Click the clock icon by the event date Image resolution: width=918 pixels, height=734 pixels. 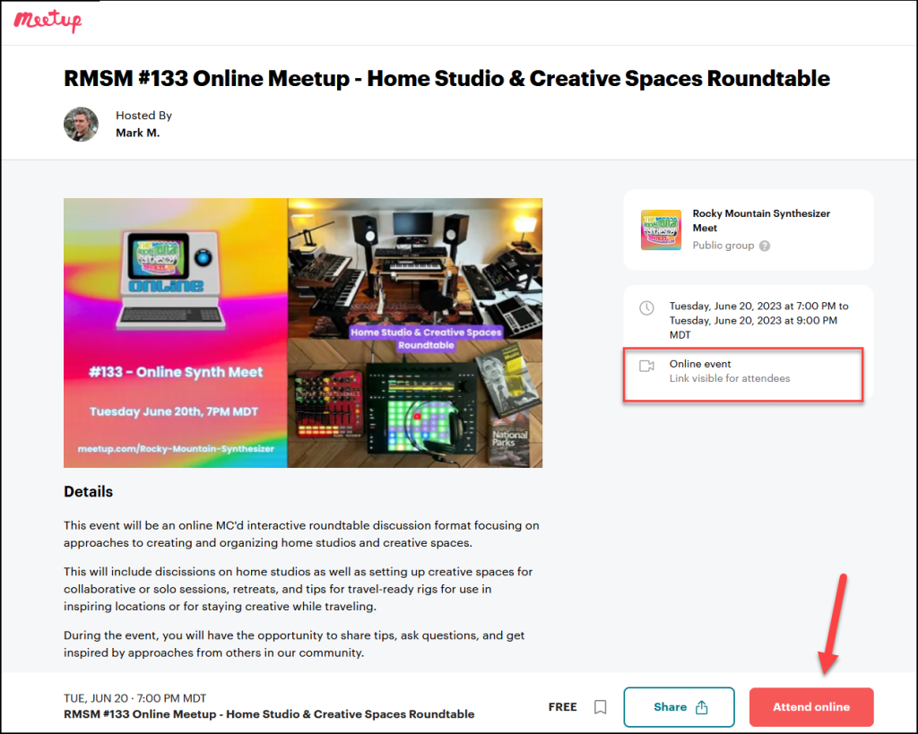(646, 307)
